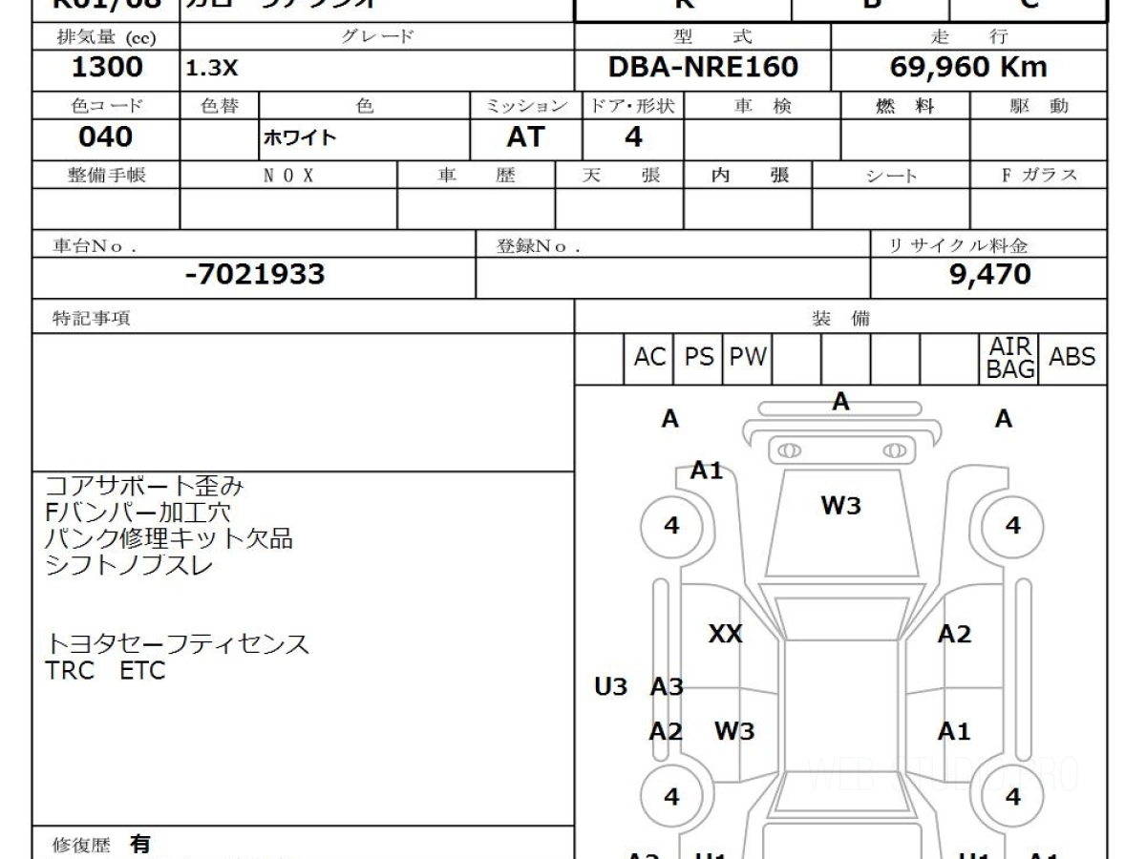Select the transmission value AT
The width and height of the screenshot is (1146, 859).
point(524,137)
